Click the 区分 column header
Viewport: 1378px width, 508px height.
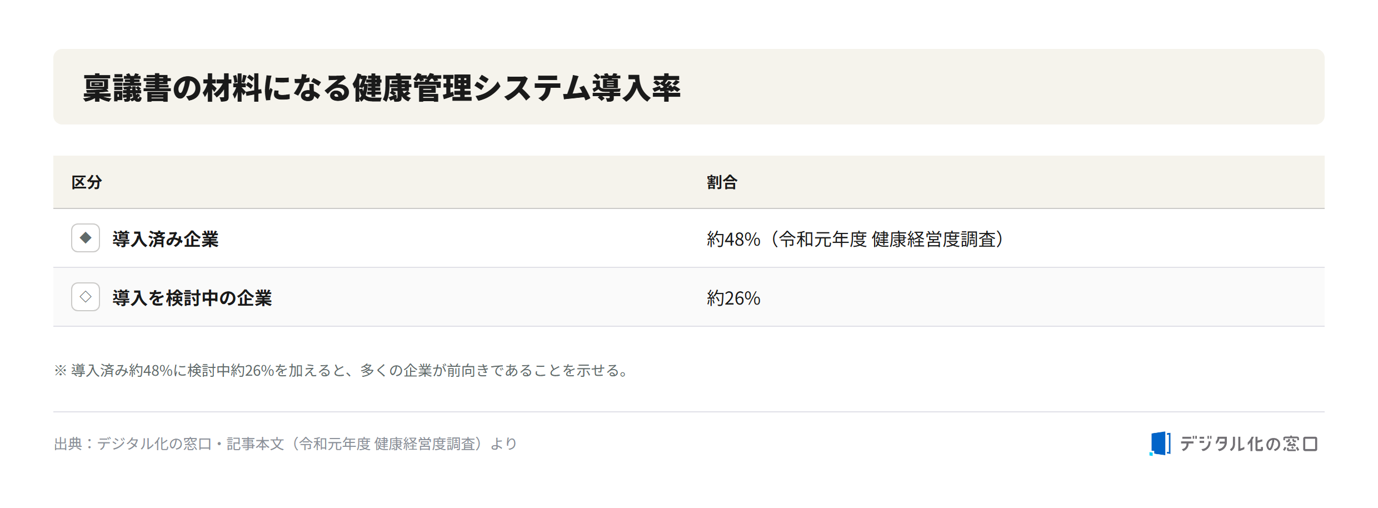click(87, 182)
